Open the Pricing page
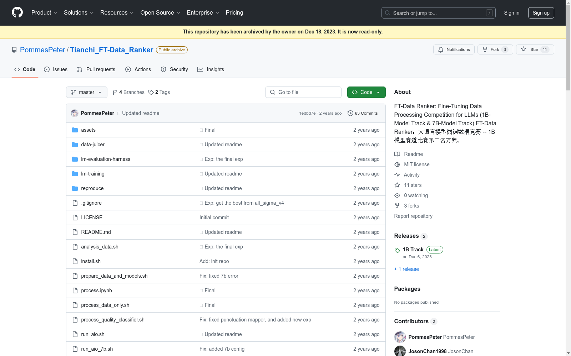 pyautogui.click(x=234, y=12)
